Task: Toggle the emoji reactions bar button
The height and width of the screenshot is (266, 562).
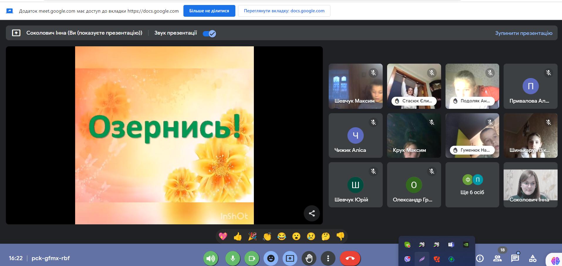Action: tap(271, 258)
